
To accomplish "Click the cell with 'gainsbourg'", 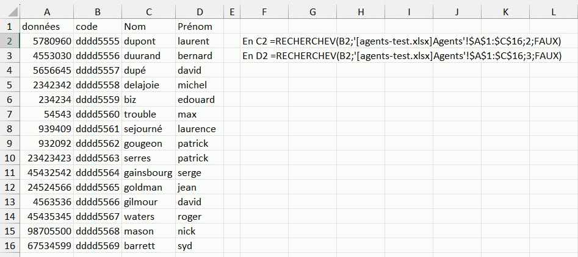I will (148, 173).
